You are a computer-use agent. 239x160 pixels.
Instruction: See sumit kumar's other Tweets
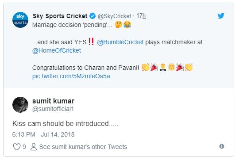point(83,147)
